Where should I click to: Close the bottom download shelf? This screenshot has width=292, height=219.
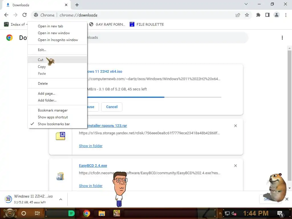click(x=287, y=199)
